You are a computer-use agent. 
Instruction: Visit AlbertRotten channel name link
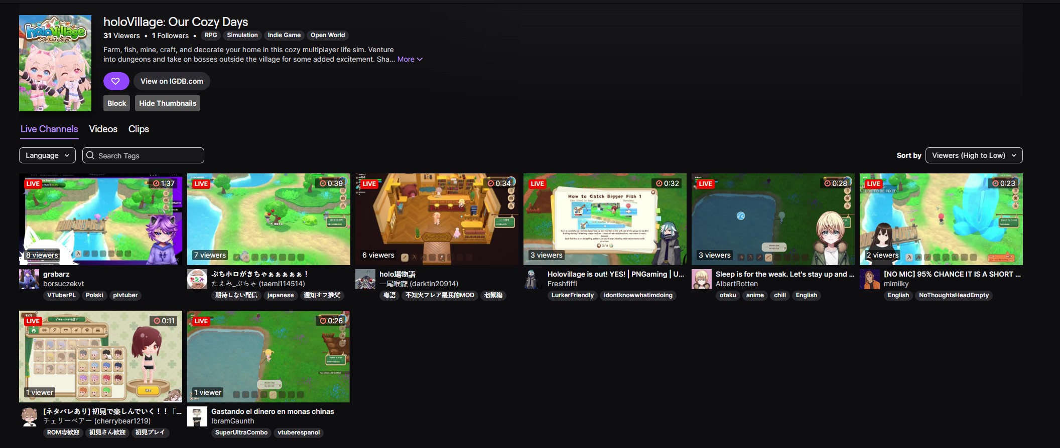point(737,284)
